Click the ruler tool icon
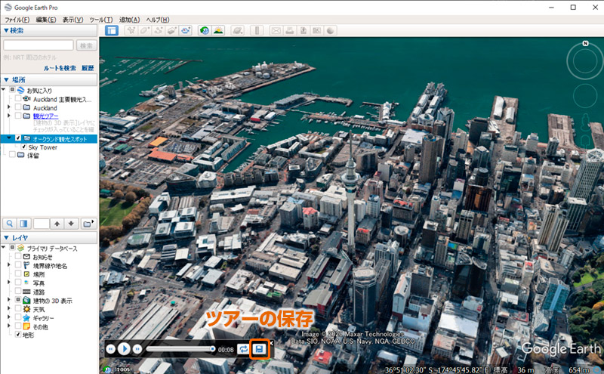 [257, 31]
